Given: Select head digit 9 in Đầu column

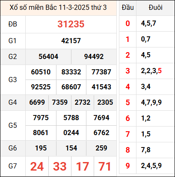Looking at the screenshot, I should [x=128, y=166].
